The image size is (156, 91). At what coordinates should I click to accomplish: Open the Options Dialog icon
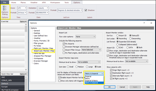[5, 10]
